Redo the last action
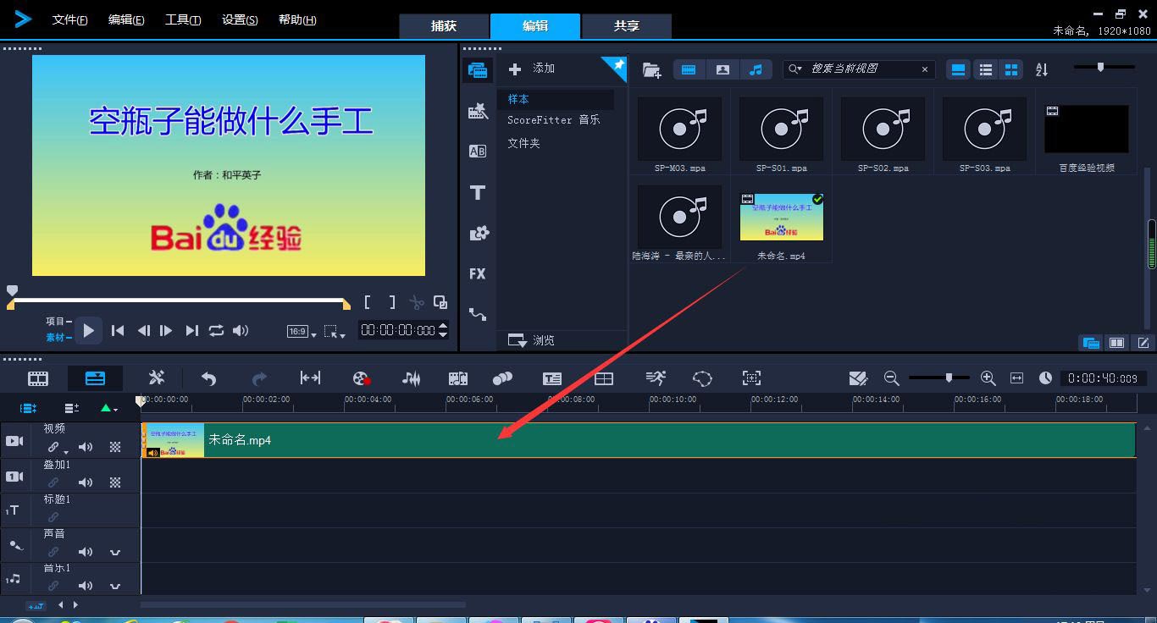1157x623 pixels. pos(259,378)
